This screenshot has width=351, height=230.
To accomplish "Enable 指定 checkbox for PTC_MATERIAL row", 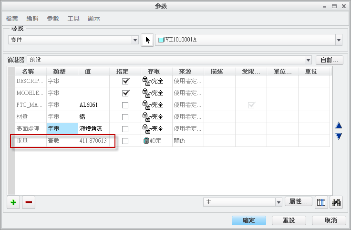I will [125, 105].
